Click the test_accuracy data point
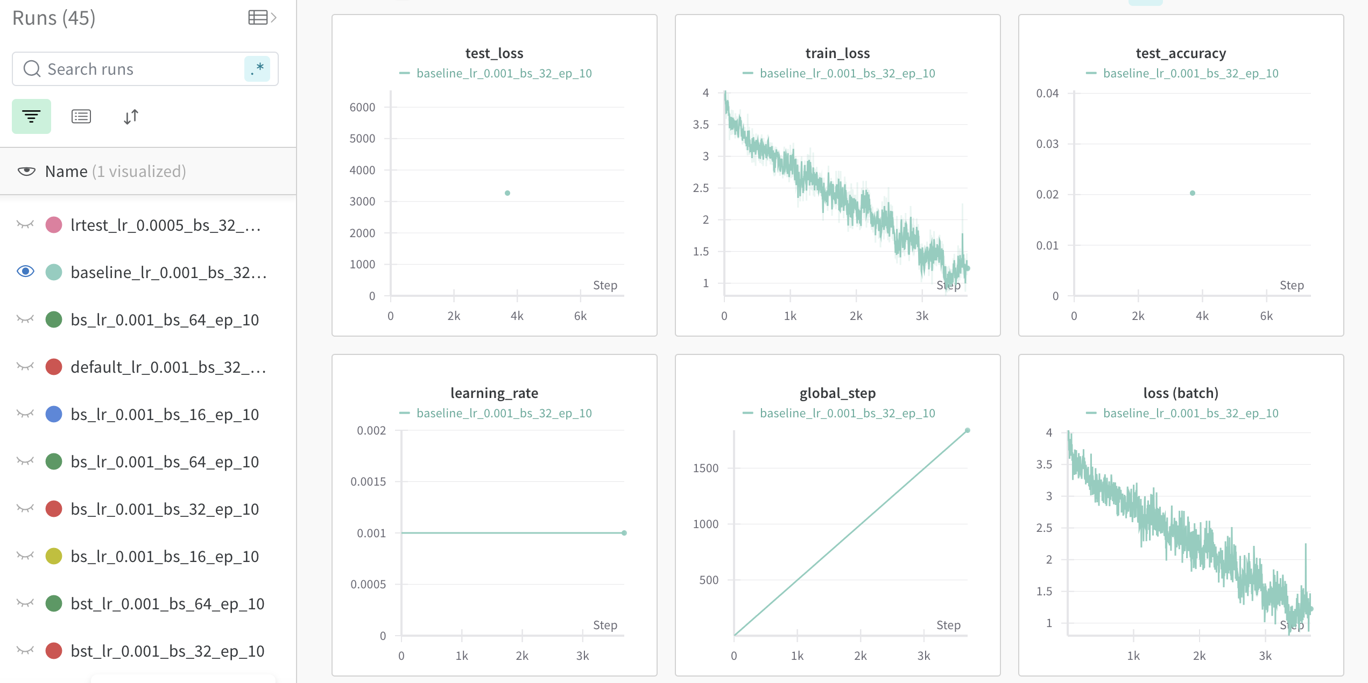Screen dimensions: 1368x683 (x=1193, y=193)
